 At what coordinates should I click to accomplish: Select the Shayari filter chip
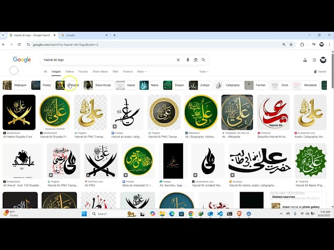175,85
